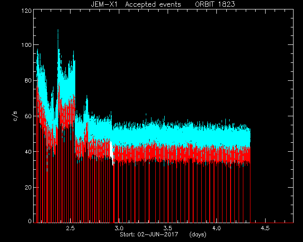Click the "(days)" x-axis unit label
Image resolution: width=303 pixels, height=242 pixels.
198,234
